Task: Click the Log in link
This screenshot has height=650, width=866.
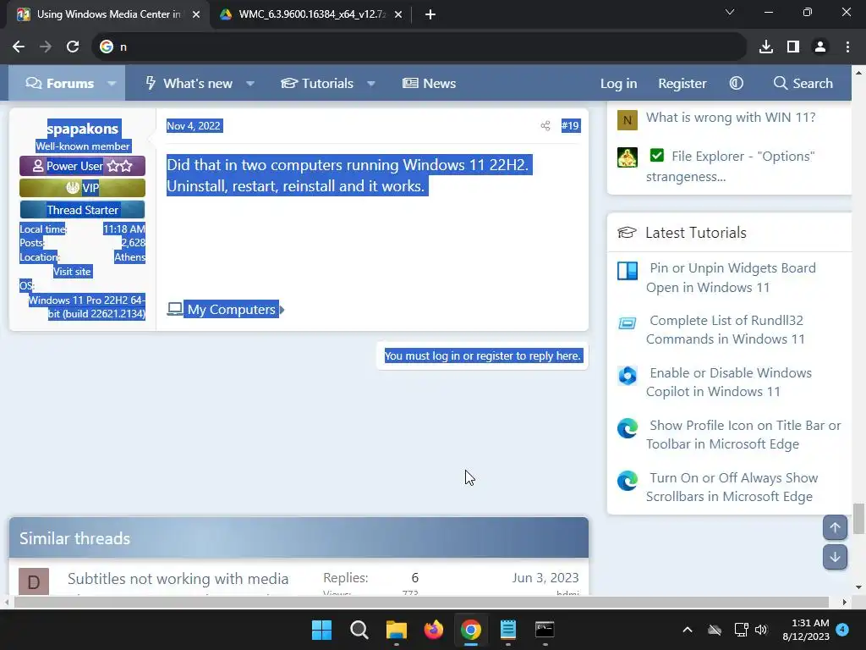Action: tap(618, 84)
